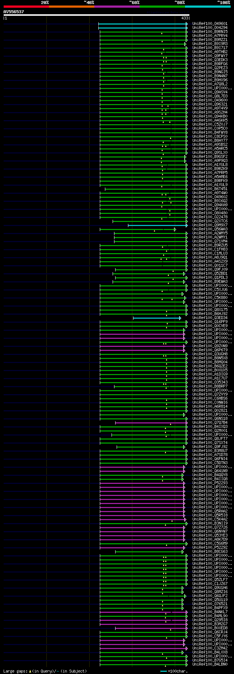This screenshot has width=234, height=674.
Task: Open hit UniRef100_Q3EDK3
Action: [x=210, y=60]
